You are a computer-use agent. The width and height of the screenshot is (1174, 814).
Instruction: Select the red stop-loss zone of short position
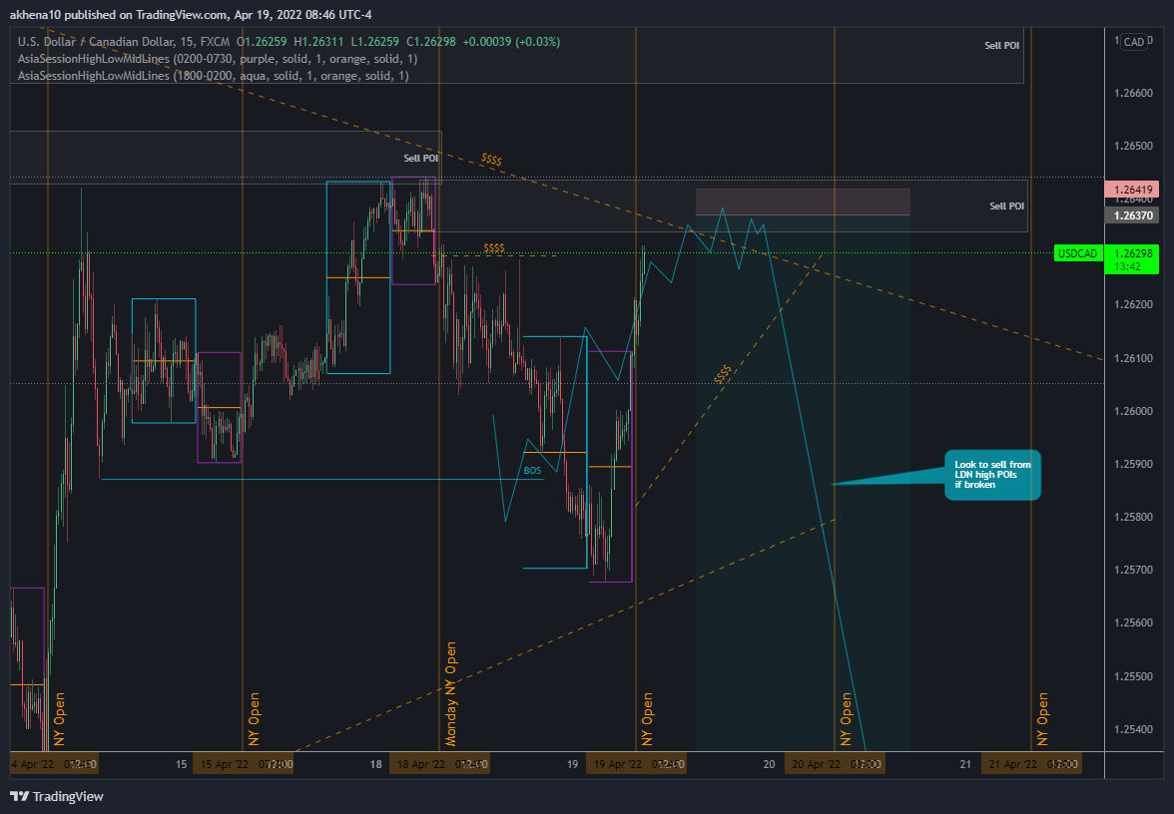(803, 202)
